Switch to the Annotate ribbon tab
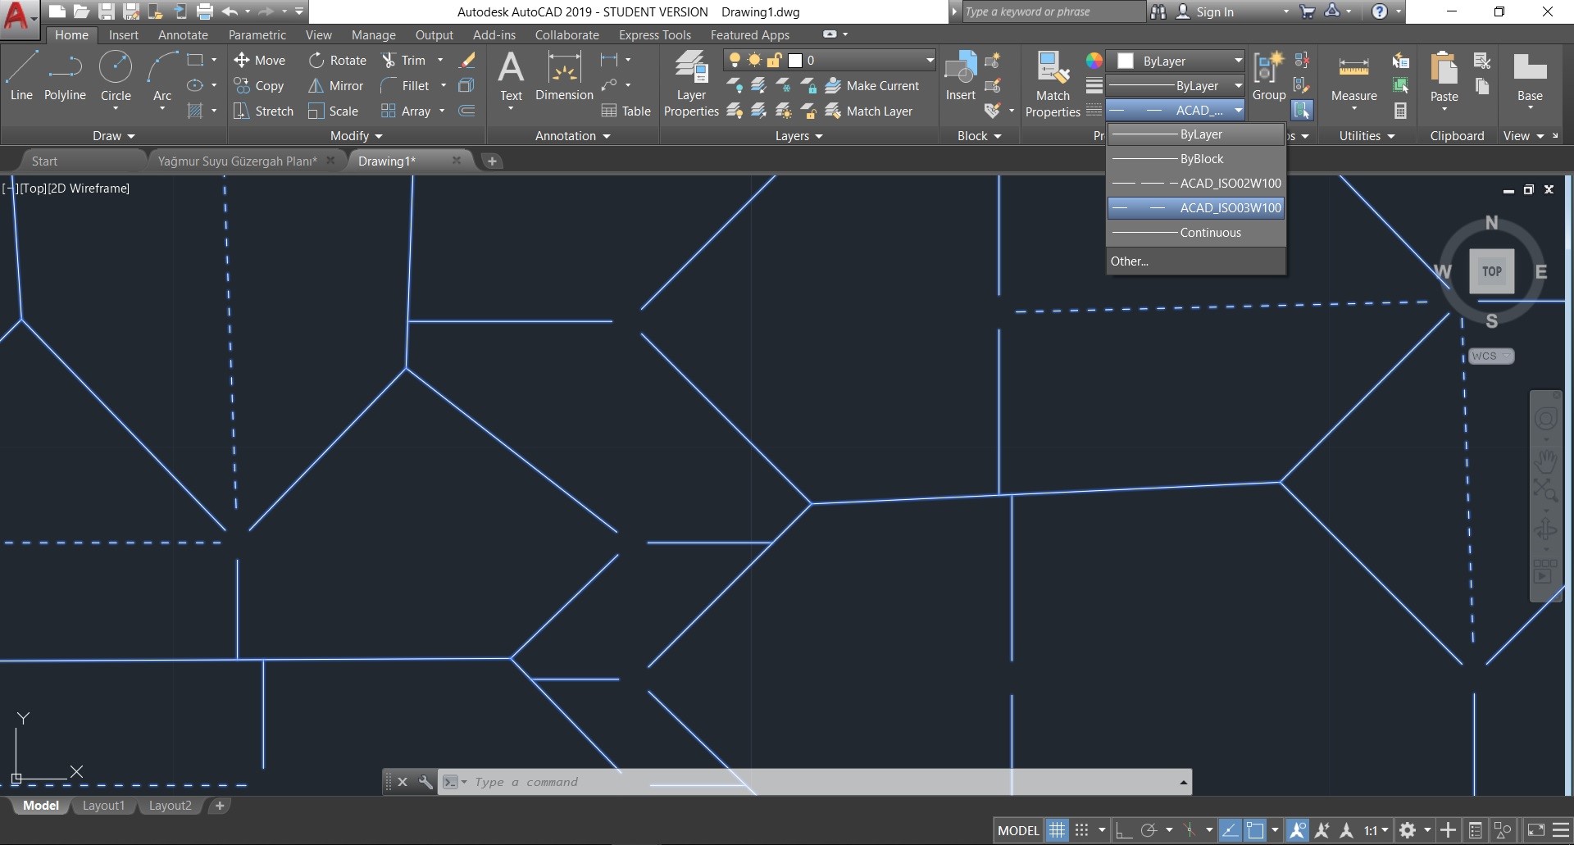The height and width of the screenshot is (845, 1574). pyautogui.click(x=183, y=34)
